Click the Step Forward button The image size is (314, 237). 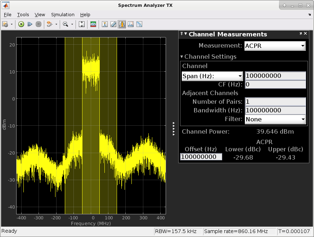[30, 24]
